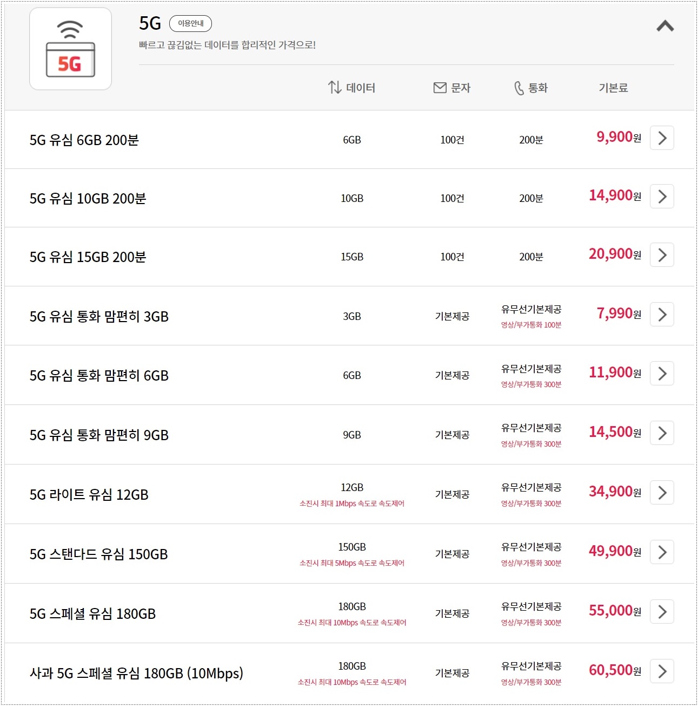Viewport: 698px width, 706px height.
Task: Click the arrow icon on 사과 5G 스페셜 유심 row
Action: coord(661,671)
